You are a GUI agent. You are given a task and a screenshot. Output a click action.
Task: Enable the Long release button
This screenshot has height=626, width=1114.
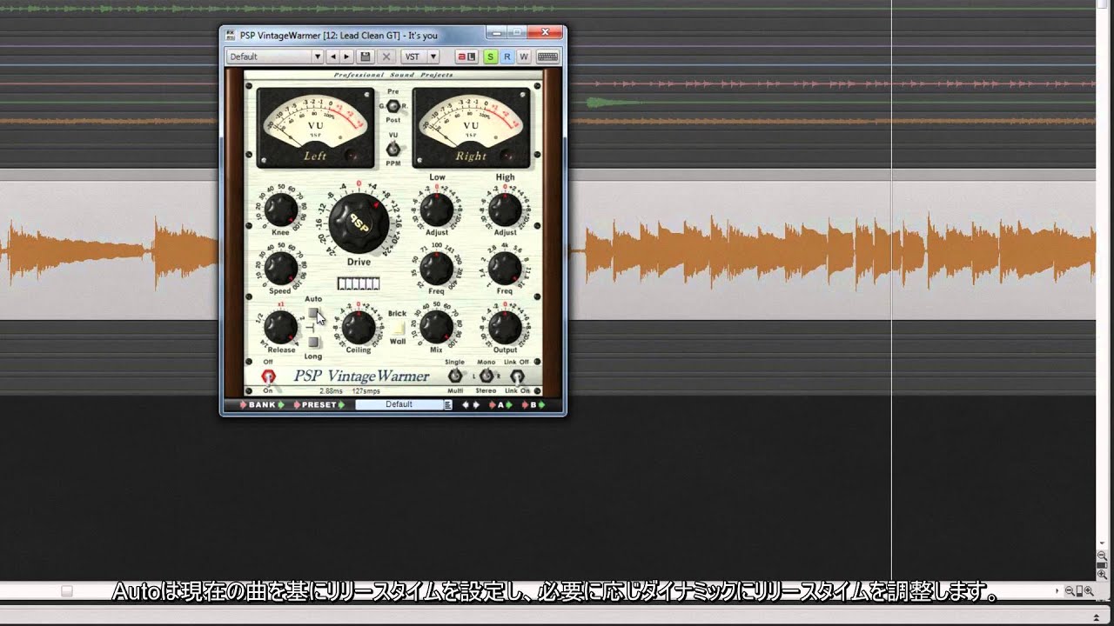click(313, 343)
